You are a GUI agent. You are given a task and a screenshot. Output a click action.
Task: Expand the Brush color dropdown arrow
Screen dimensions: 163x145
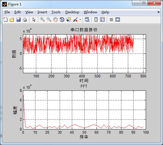pos(80,19)
